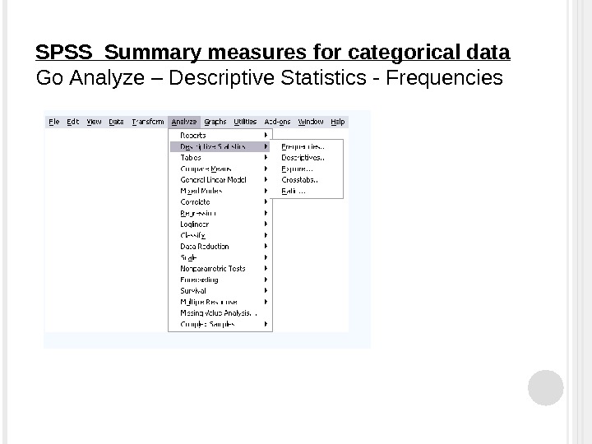This screenshot has height=444, width=592.
Task: Select the Explore submenu item
Action: coord(298,169)
